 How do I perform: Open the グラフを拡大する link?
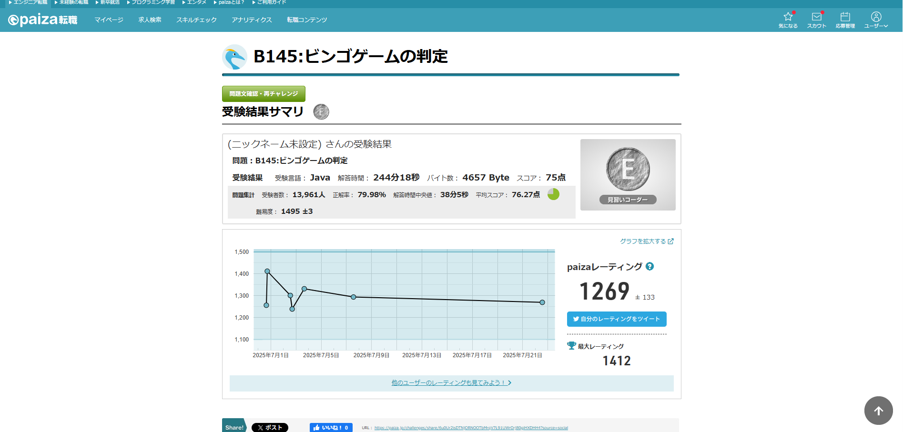tap(646, 241)
